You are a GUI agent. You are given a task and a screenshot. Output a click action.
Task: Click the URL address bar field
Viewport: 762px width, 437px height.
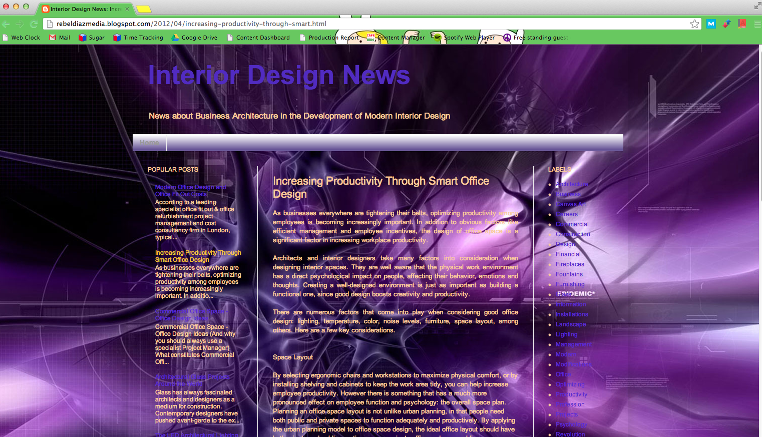(350, 24)
